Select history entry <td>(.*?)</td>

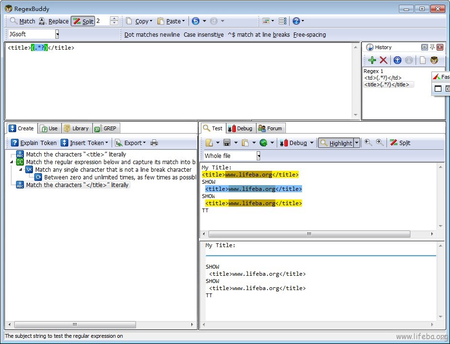(x=383, y=78)
